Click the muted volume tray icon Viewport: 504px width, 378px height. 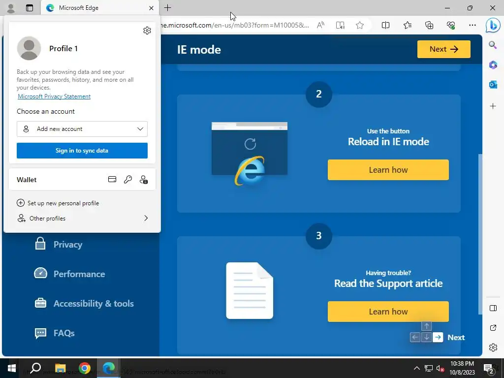(x=440, y=368)
